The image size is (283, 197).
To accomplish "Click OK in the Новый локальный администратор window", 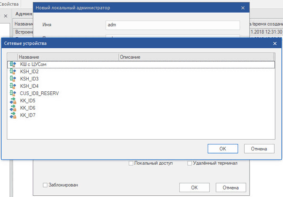I will pos(194,187).
